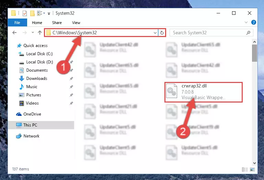Click the vertical scrollbar thumb
Viewport: 264px width, 180px height.
click(x=254, y=53)
